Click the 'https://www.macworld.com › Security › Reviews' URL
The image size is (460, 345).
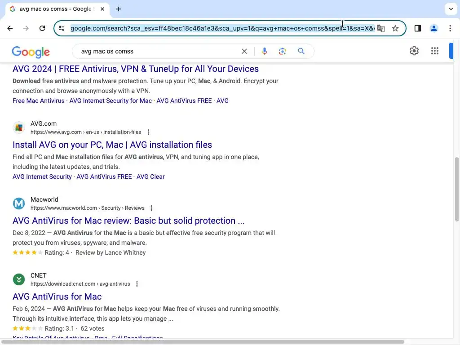coord(88,208)
